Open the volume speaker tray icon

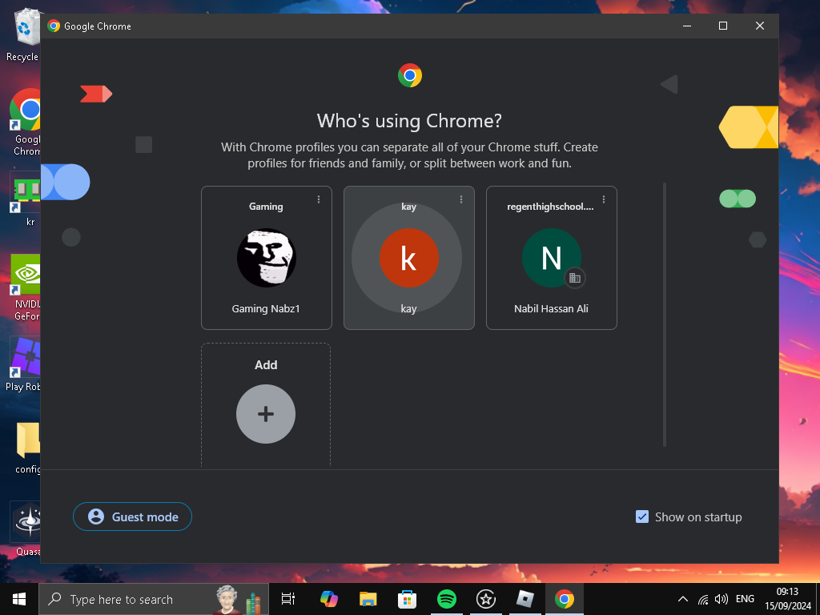[722, 599]
